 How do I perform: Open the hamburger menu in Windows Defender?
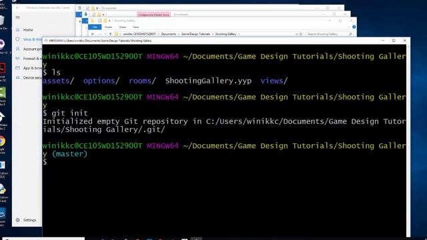18,17
